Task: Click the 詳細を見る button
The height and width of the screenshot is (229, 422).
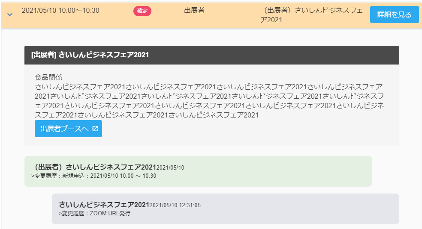Action: pyautogui.click(x=394, y=15)
